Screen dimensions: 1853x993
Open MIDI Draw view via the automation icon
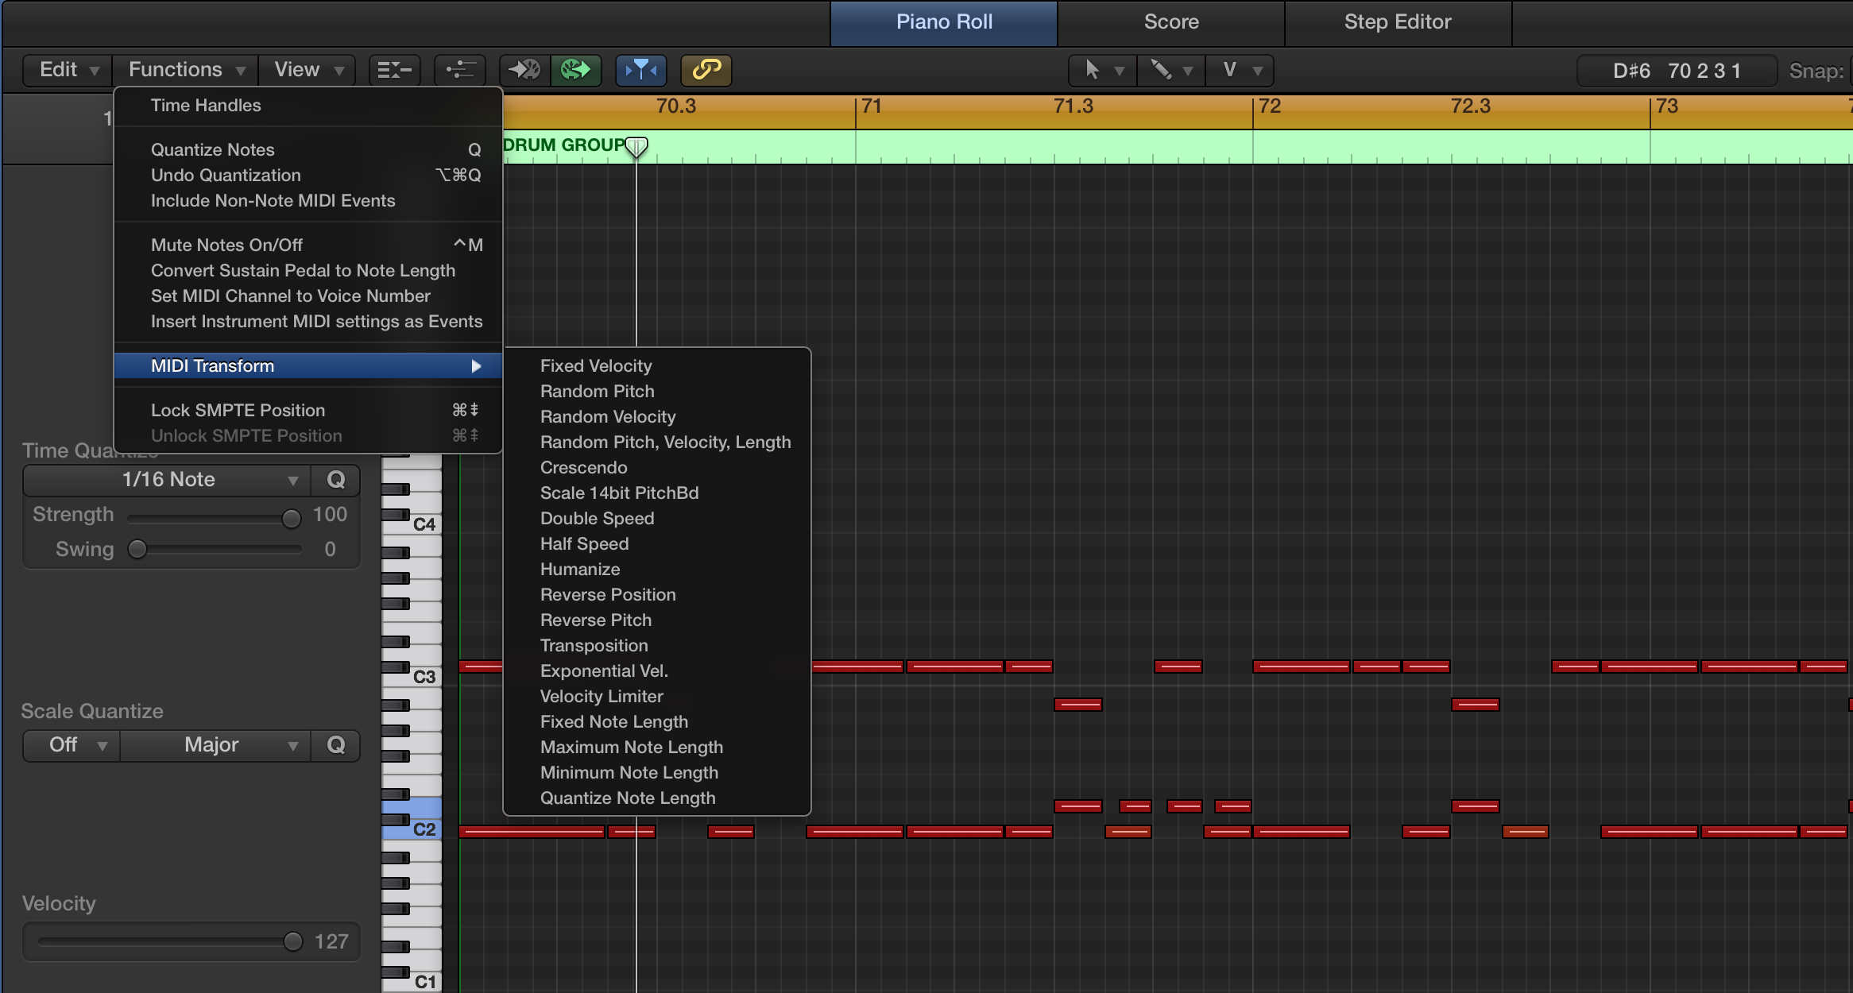[x=460, y=70]
